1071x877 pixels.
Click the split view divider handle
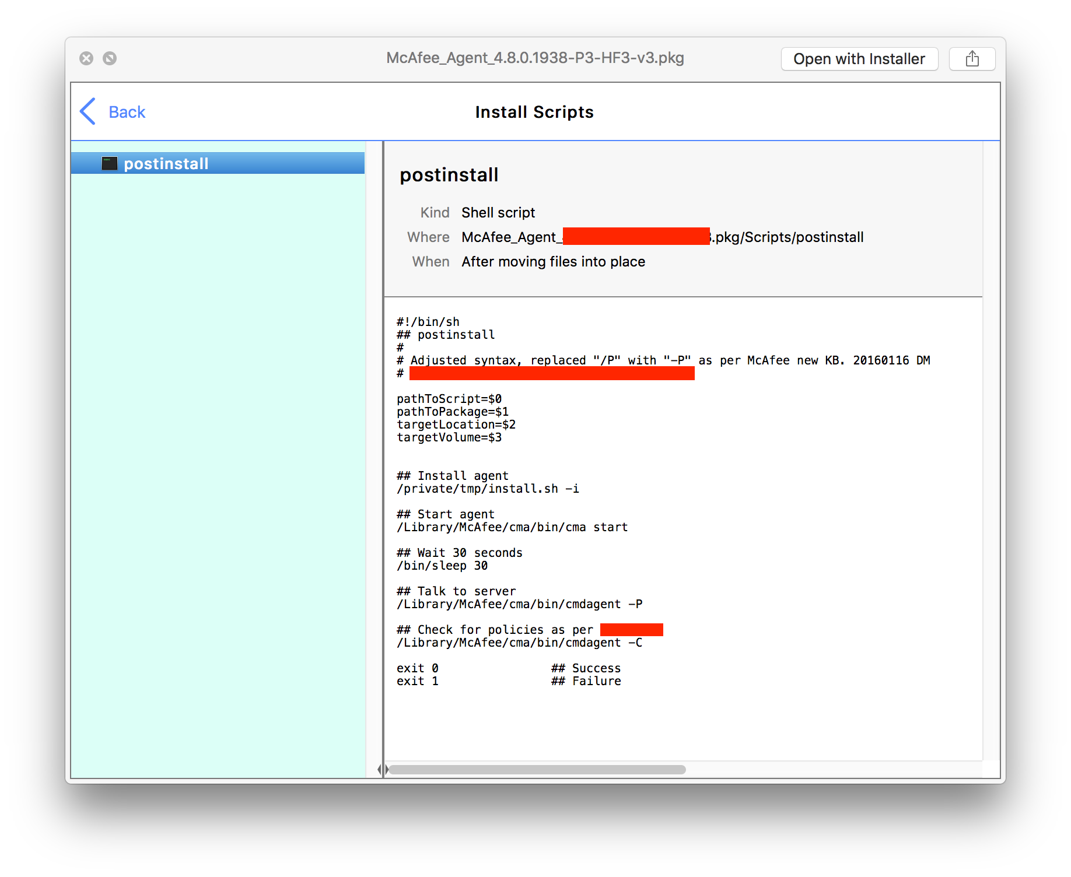pos(383,770)
